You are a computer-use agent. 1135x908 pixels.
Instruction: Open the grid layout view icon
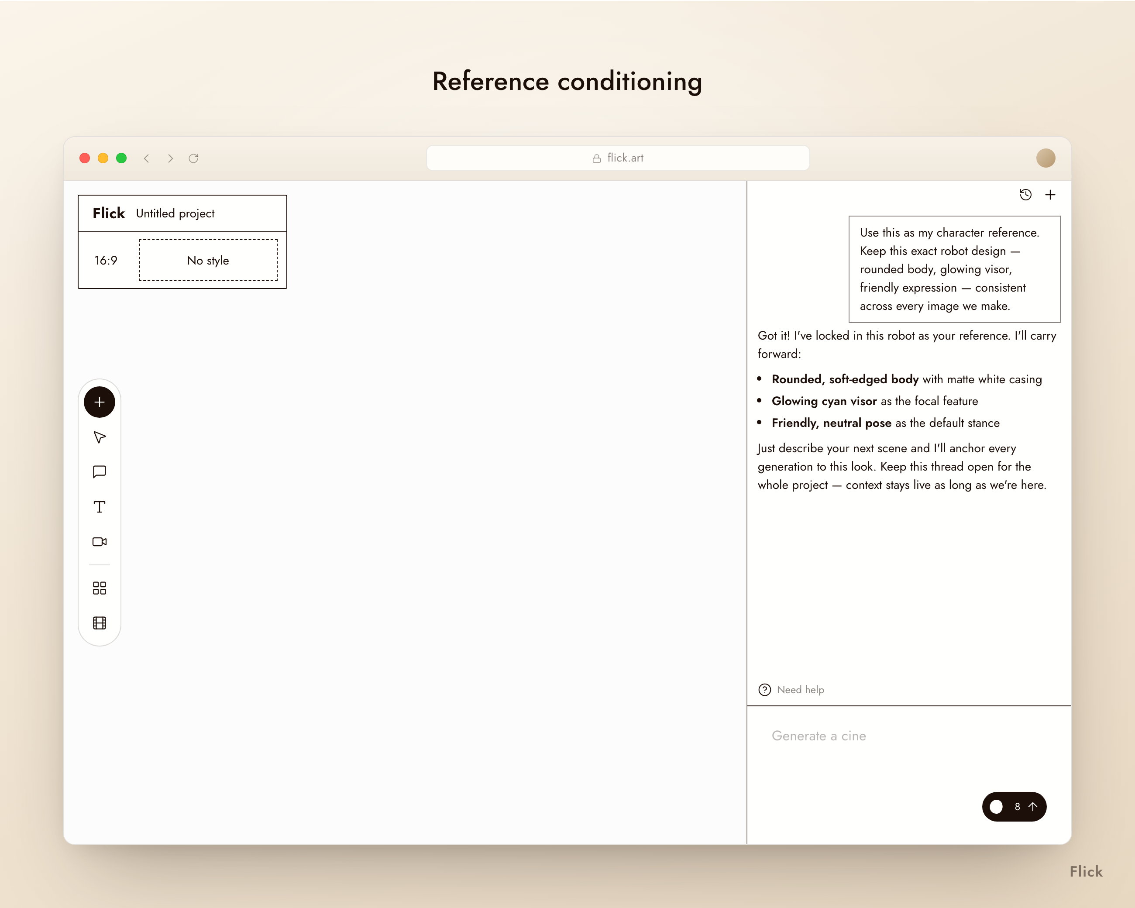pos(100,588)
